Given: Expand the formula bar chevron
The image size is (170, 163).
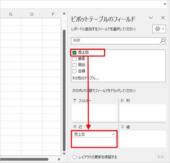Looking at the screenshot, I should pos(165,4).
